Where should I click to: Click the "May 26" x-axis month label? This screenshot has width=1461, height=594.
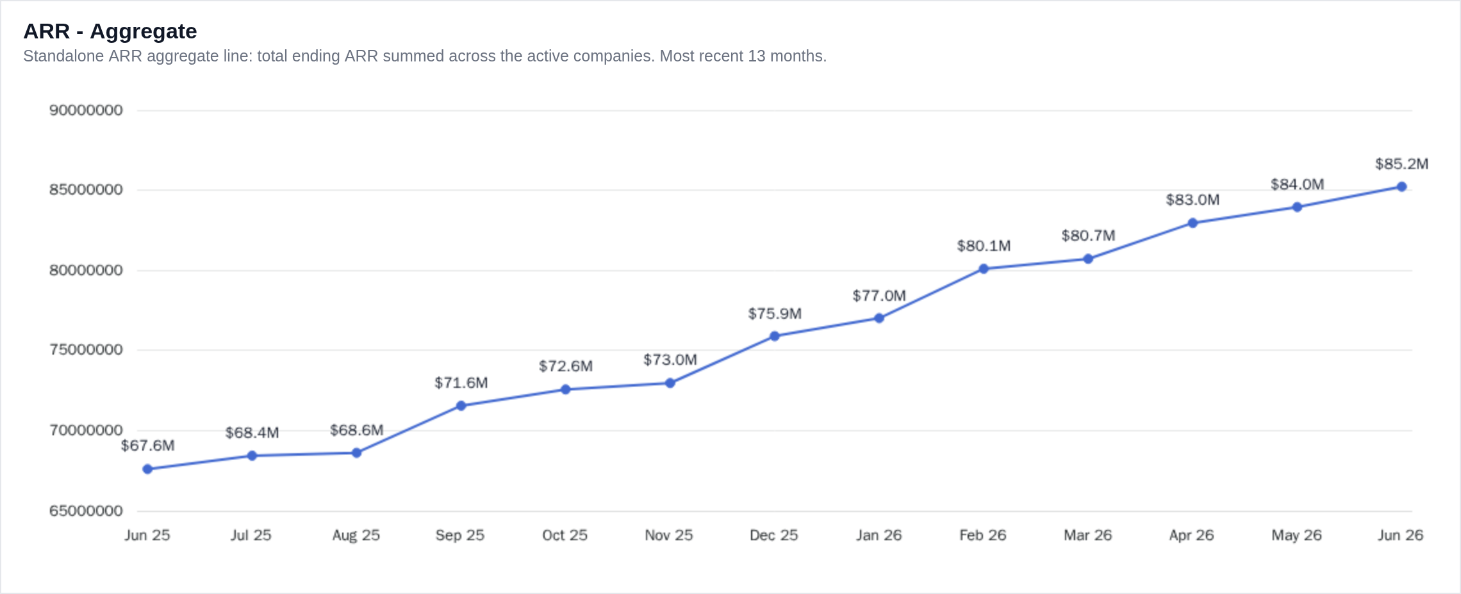(1296, 535)
